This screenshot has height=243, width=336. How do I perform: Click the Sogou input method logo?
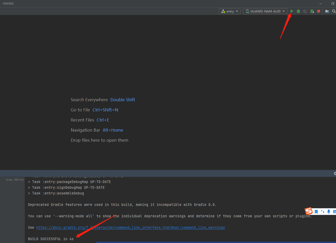[x=309, y=211]
